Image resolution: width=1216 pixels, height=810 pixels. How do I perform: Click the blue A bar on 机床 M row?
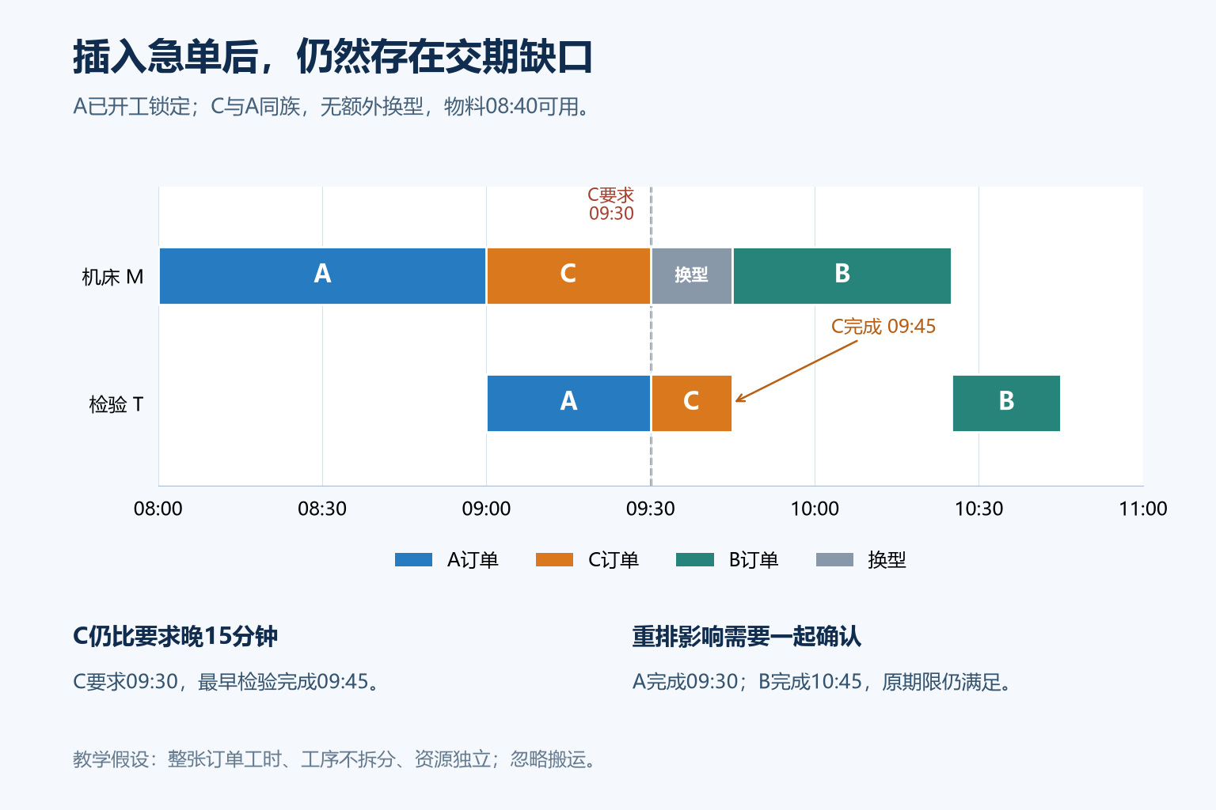point(322,276)
